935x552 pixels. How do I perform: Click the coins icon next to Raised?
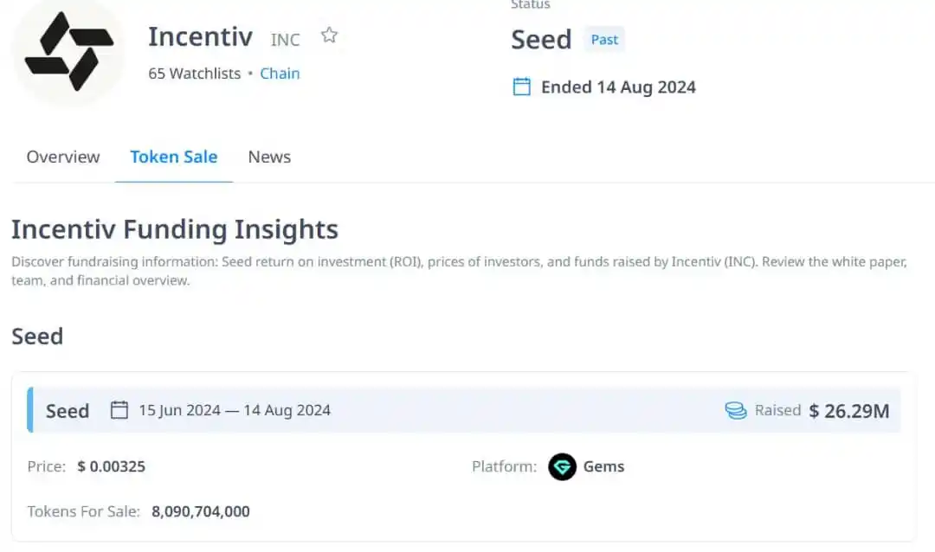[x=736, y=410]
